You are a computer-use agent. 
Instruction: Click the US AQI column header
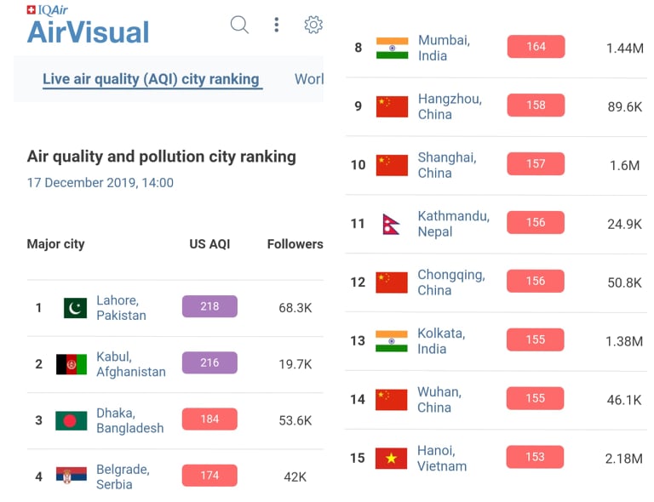point(209,243)
